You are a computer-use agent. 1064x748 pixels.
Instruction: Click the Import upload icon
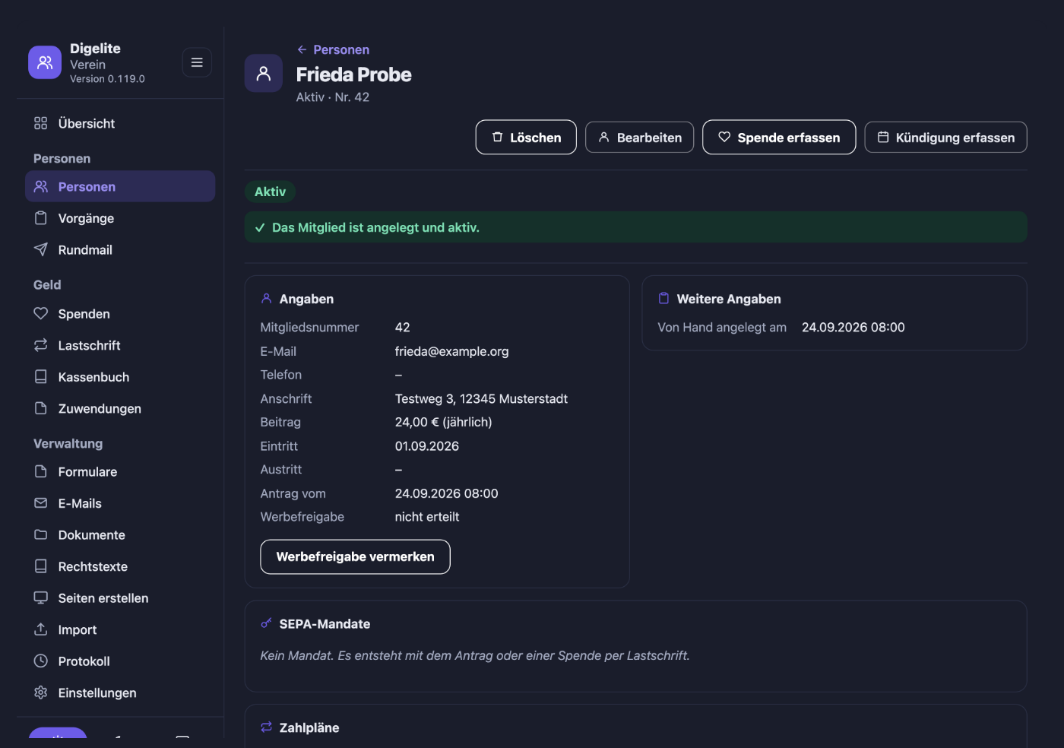[x=41, y=629]
